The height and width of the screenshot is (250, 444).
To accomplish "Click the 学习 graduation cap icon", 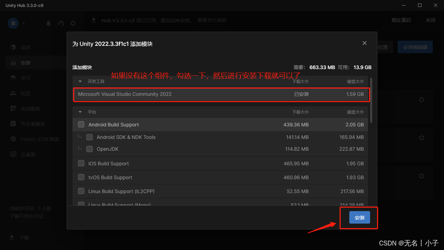I will coord(13,78).
